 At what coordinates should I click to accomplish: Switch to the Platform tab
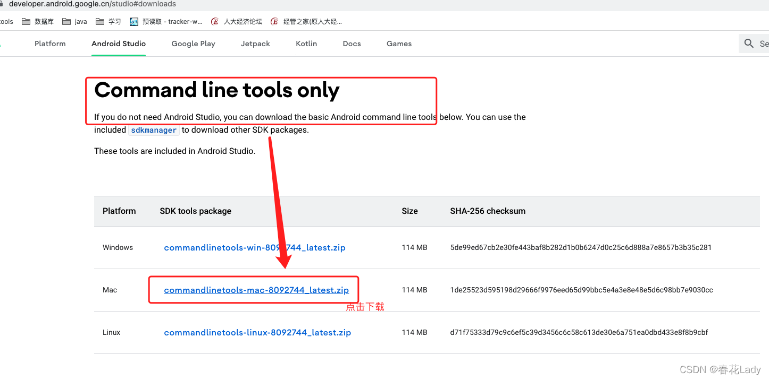50,44
